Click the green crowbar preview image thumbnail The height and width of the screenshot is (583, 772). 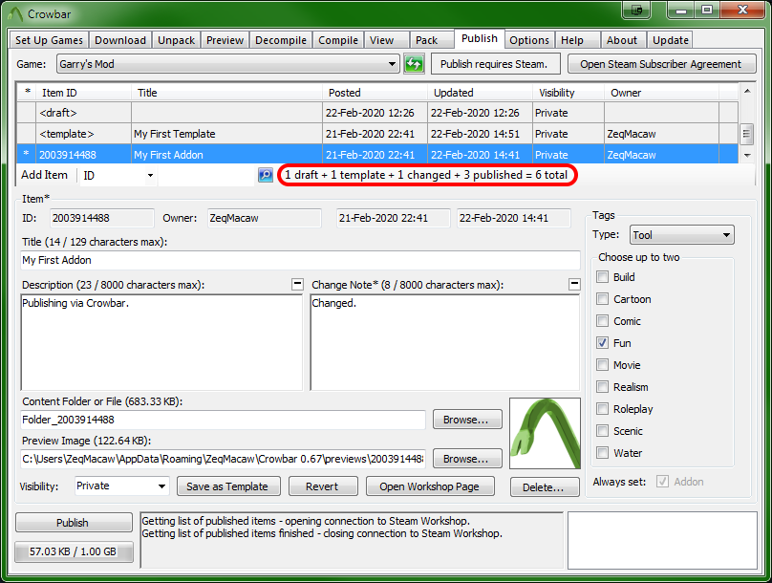(x=545, y=433)
